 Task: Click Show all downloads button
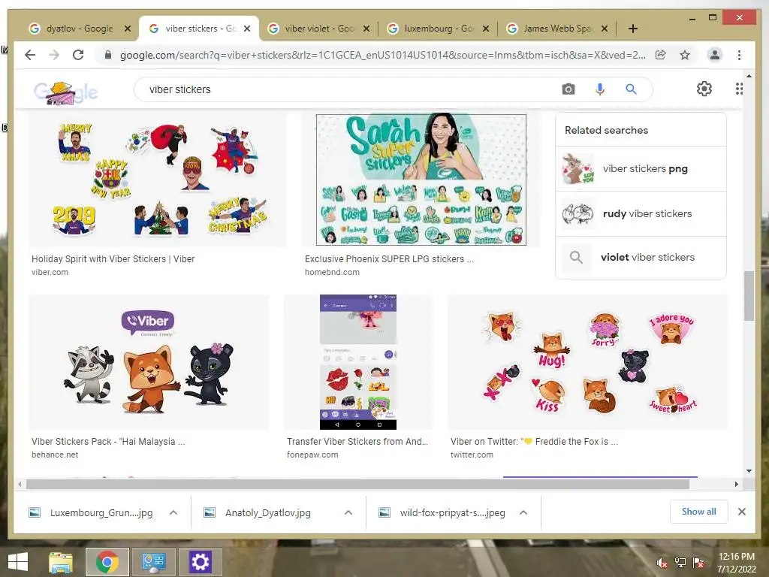point(699,512)
